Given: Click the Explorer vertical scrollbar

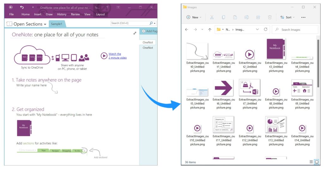Looking at the screenshot, I should 318,63.
